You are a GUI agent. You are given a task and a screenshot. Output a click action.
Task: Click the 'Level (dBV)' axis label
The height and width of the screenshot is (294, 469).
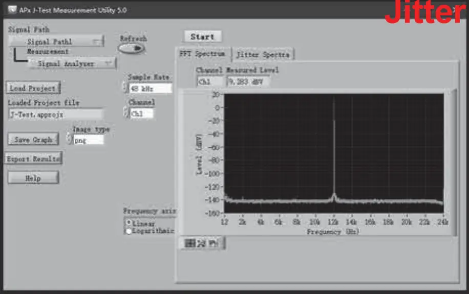199,154
